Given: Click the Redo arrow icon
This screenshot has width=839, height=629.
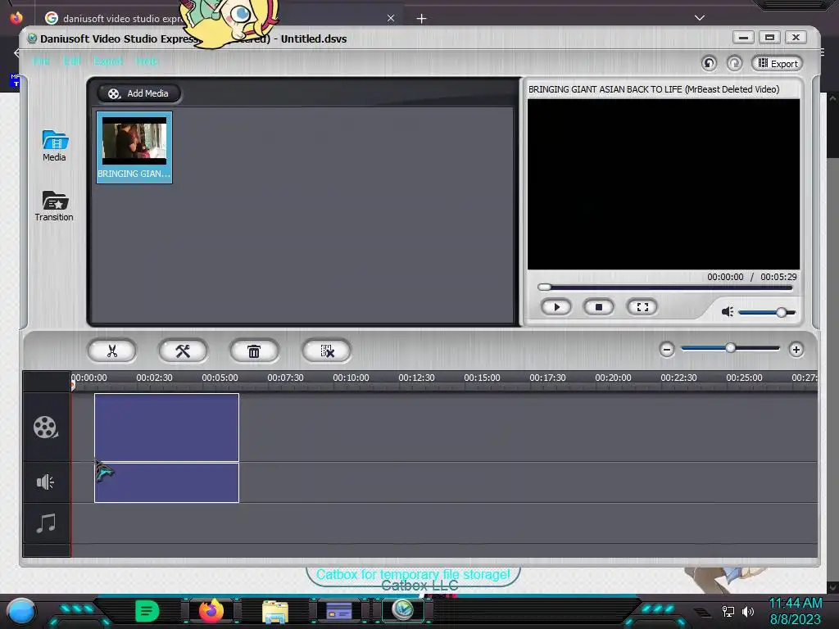Looking at the screenshot, I should click(735, 63).
